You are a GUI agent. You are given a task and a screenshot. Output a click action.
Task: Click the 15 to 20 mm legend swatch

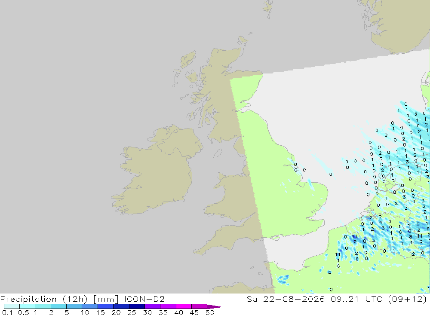pyautogui.click(x=105, y=306)
